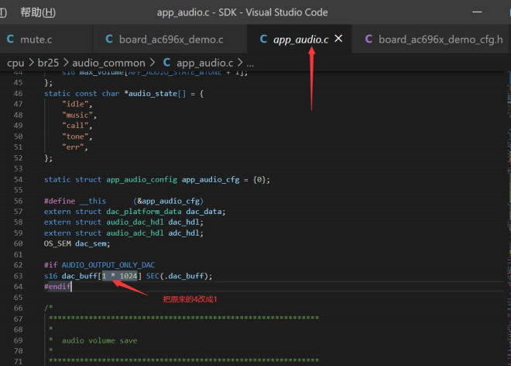The width and height of the screenshot is (511, 366).
Task: Expand the breadcrumb ellipsis symbol list
Action: 250,63
